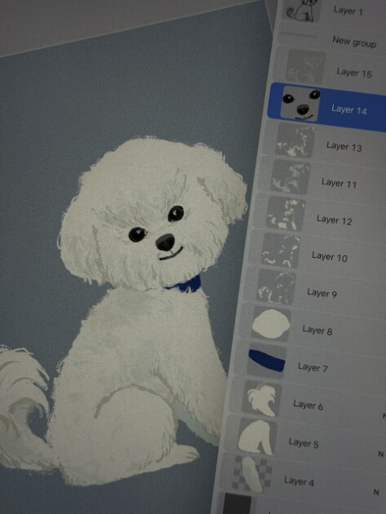The image size is (386, 514).
Task: Click the dog's nose on the canvas
Action: [x=166, y=242]
